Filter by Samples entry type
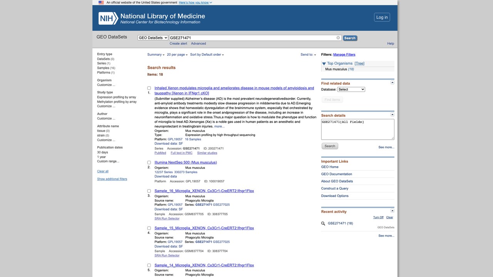 coord(103,68)
